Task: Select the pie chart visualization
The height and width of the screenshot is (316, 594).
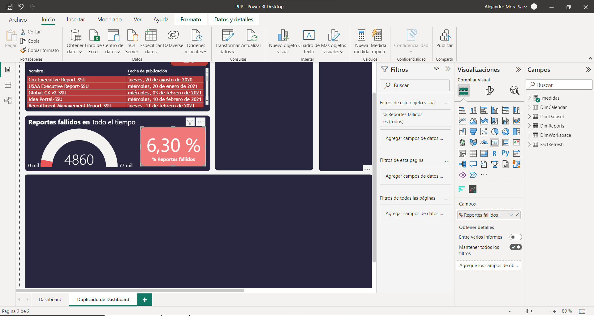Action: tap(495, 132)
